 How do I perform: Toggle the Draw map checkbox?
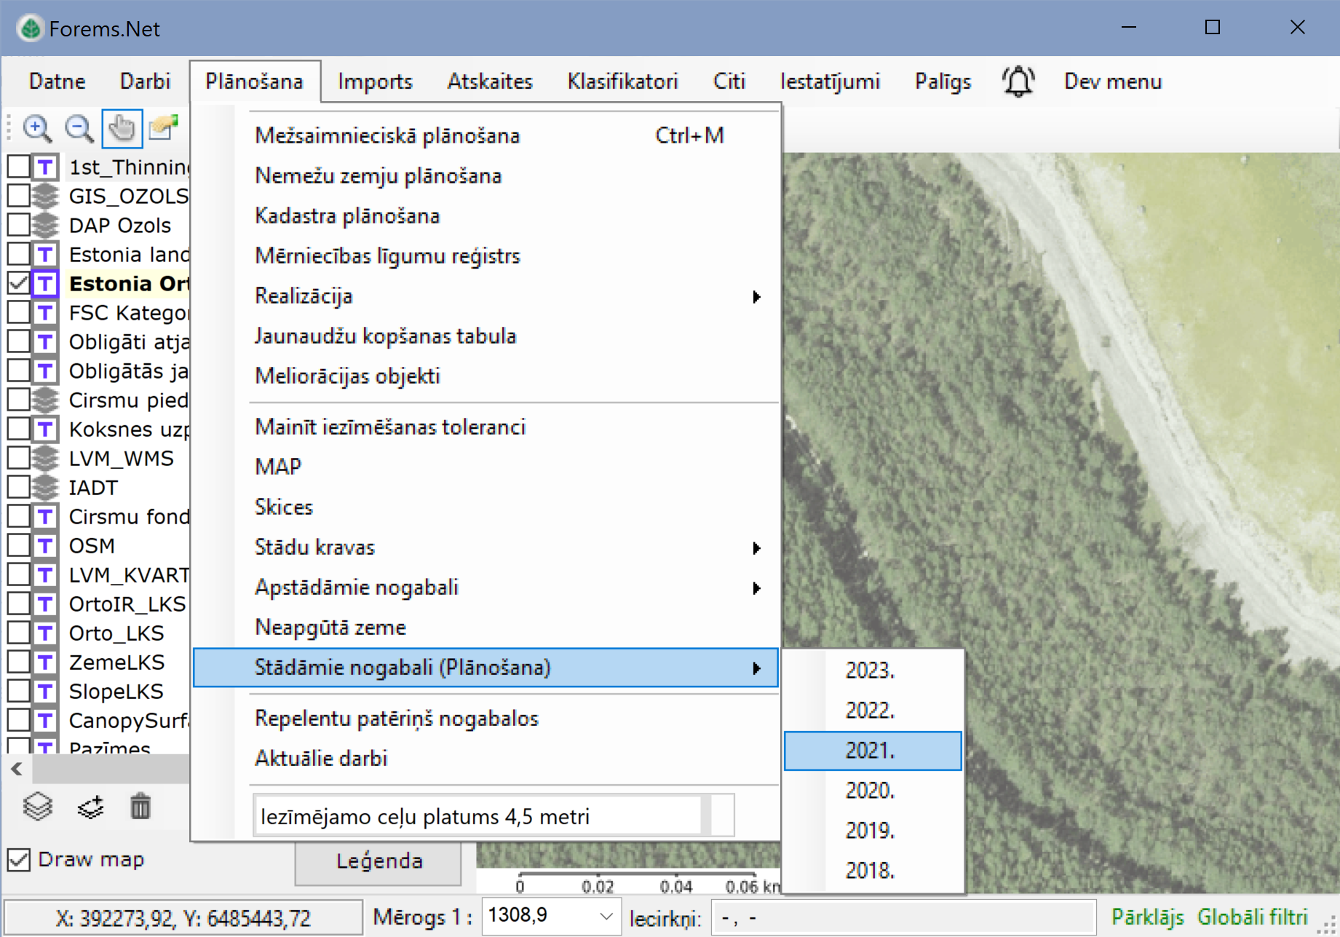[19, 860]
